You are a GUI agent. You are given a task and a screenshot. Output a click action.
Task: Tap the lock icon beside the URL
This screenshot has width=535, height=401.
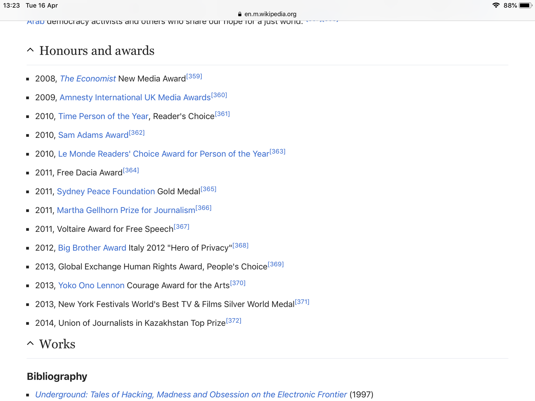pyautogui.click(x=240, y=14)
